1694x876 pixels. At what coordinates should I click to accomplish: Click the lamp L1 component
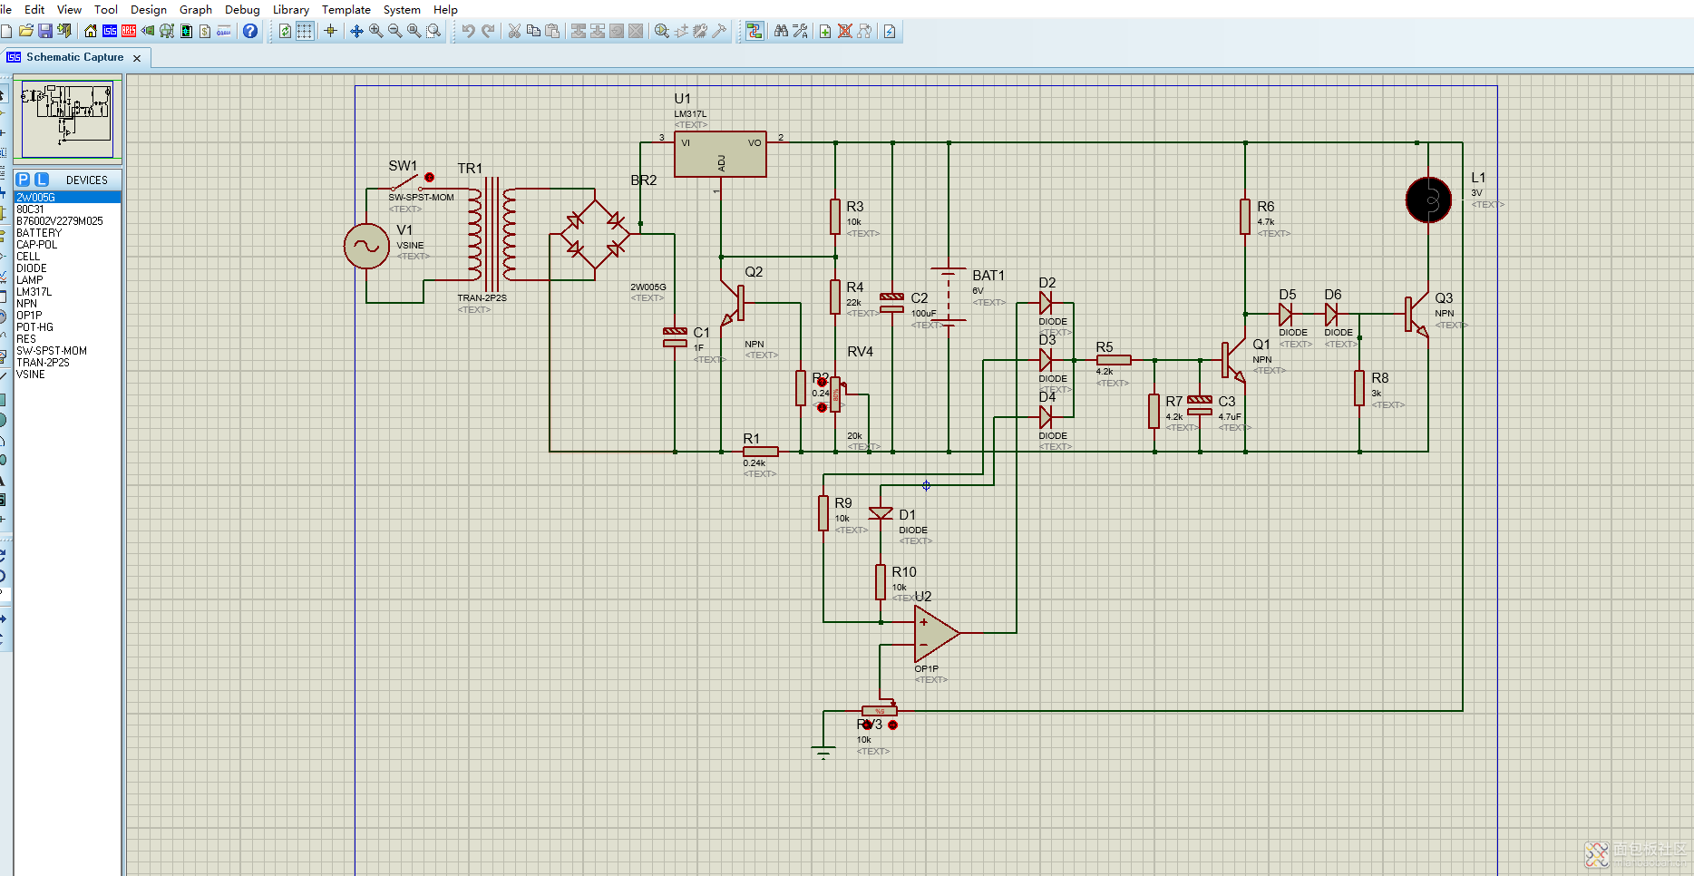coord(1428,200)
